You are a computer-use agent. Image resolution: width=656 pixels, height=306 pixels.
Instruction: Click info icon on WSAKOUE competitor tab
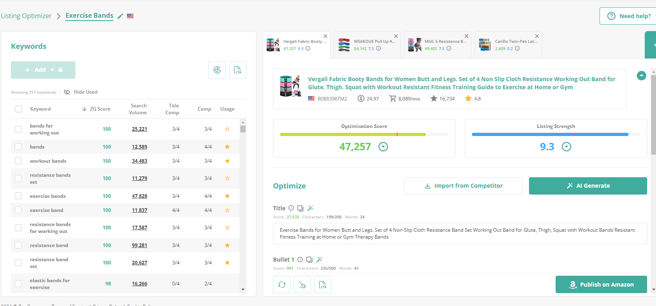coord(379,48)
